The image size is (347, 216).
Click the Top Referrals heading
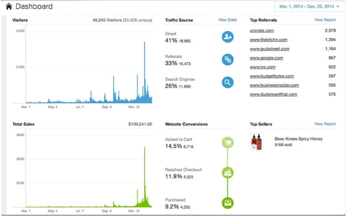point(263,20)
